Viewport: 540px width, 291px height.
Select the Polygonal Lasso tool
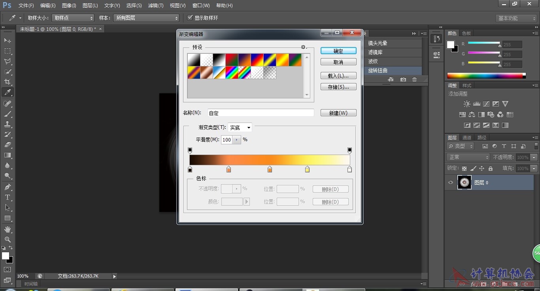pos(8,61)
